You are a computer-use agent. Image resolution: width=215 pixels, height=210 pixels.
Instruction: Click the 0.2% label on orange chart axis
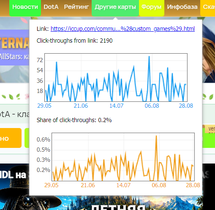click(44, 170)
